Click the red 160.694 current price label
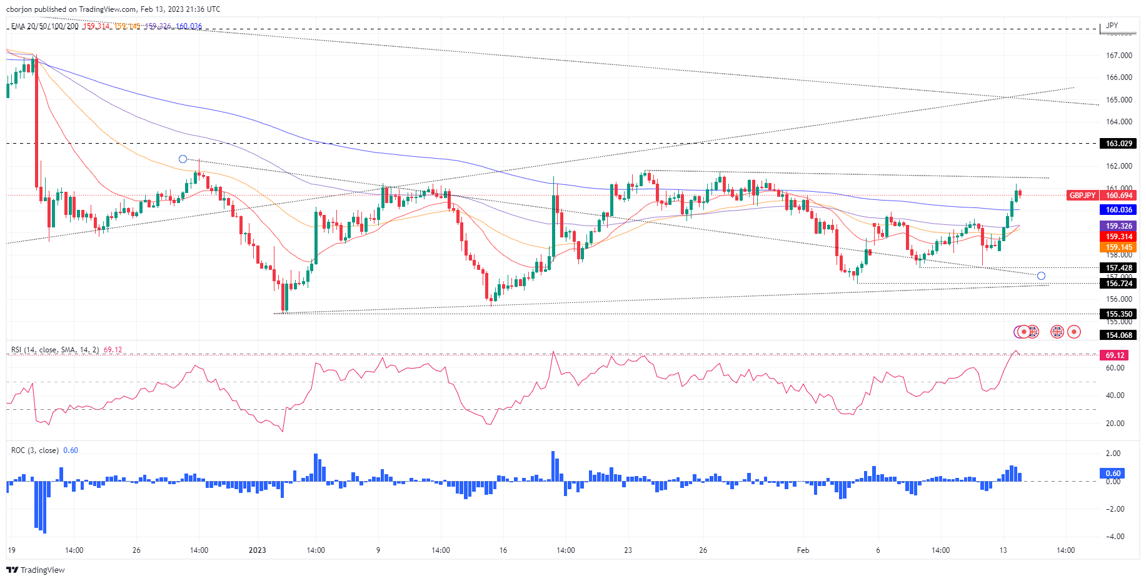This screenshot has height=581, width=1146. coord(1118,196)
